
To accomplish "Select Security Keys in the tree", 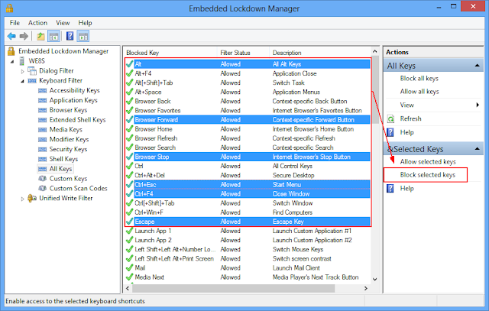I will pos(68,150).
